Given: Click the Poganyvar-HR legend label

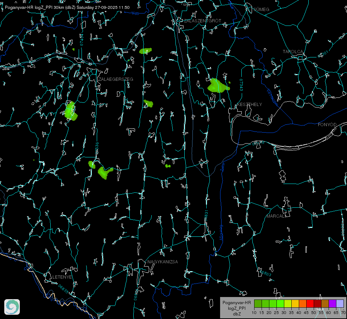Looking at the screenshot, I should 236,303.
